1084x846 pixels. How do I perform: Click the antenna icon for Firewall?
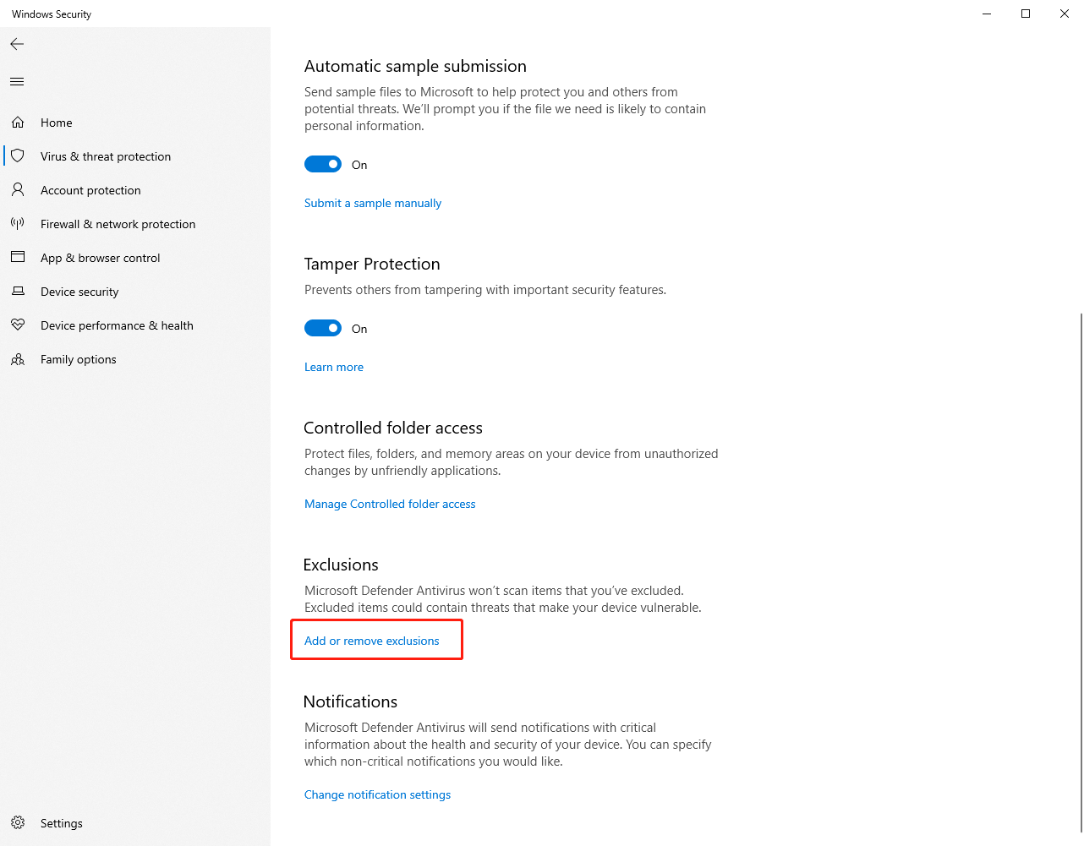[x=18, y=224]
